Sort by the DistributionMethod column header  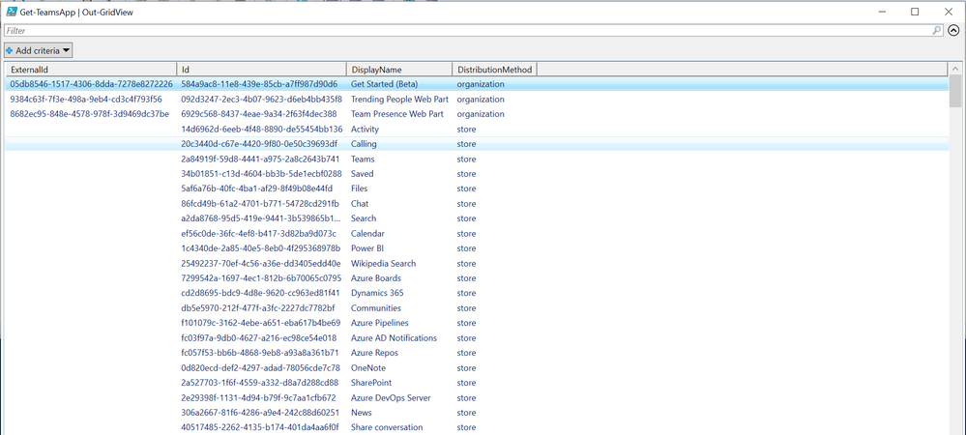[495, 69]
